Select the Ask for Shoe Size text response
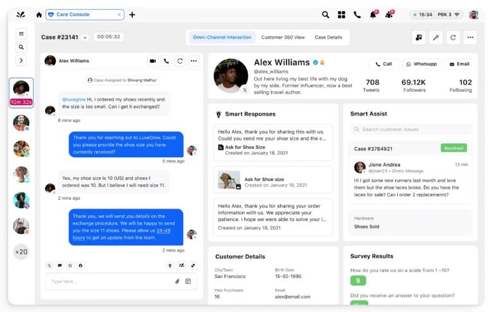Screen dimensions: 494x312 pos(273,143)
